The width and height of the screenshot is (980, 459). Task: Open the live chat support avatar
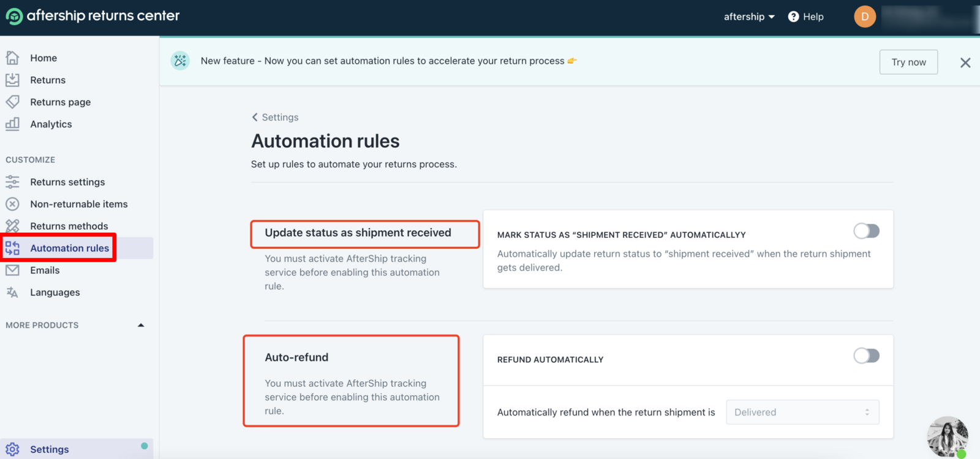coord(948,437)
